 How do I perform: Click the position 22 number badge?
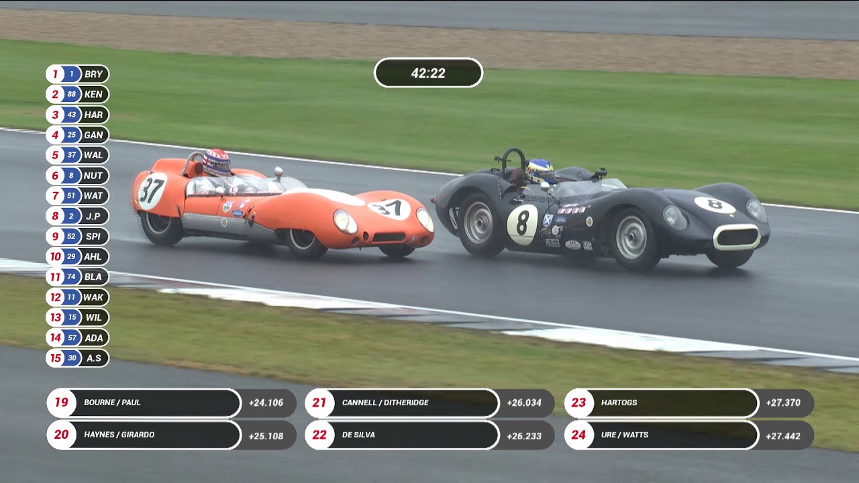(319, 435)
